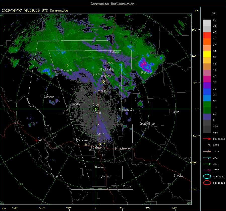Click the Olds city label

pos(96,105)
